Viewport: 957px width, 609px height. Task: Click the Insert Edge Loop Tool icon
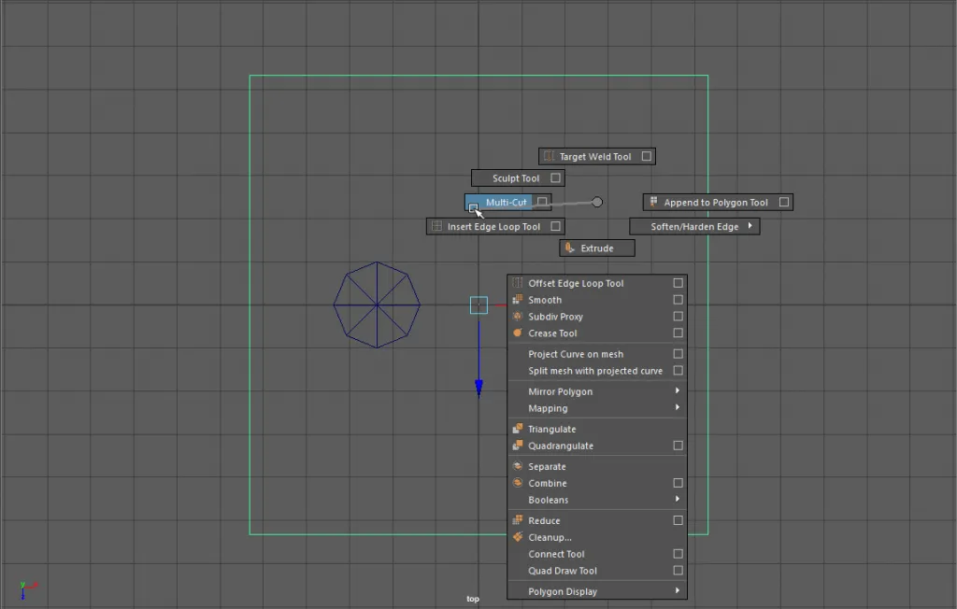tap(436, 226)
